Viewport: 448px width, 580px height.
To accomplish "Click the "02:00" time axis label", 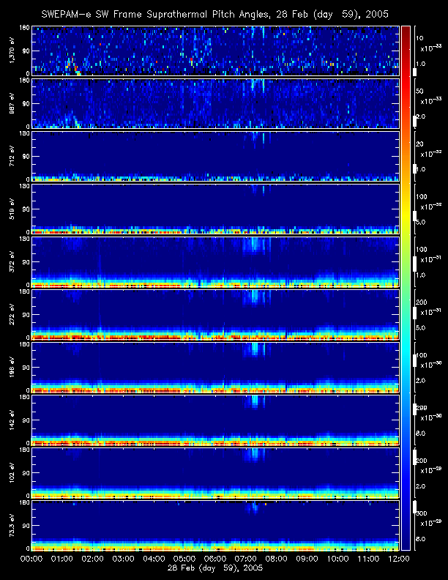I will [93, 559].
